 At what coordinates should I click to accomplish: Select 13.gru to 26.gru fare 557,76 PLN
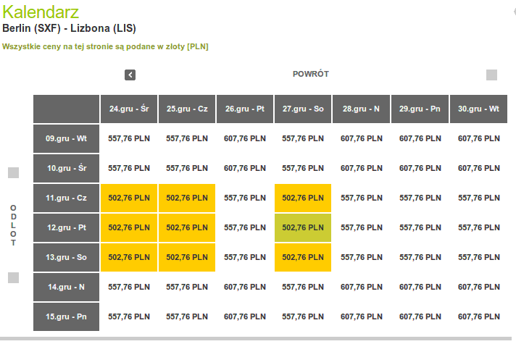tap(245, 257)
